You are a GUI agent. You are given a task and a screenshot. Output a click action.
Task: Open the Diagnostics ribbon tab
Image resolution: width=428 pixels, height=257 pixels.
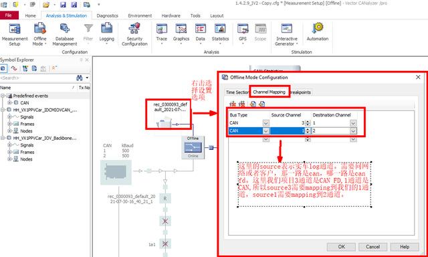[107, 15]
